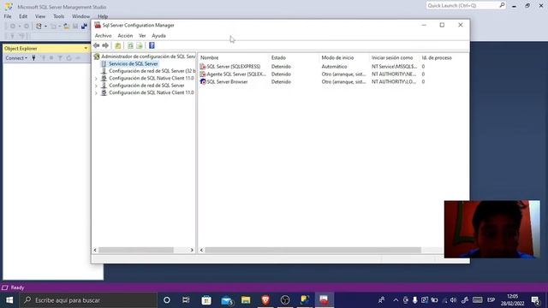This screenshot has width=548, height=308.
Task: Open the Edit menu in SSMS
Action: click(23, 16)
